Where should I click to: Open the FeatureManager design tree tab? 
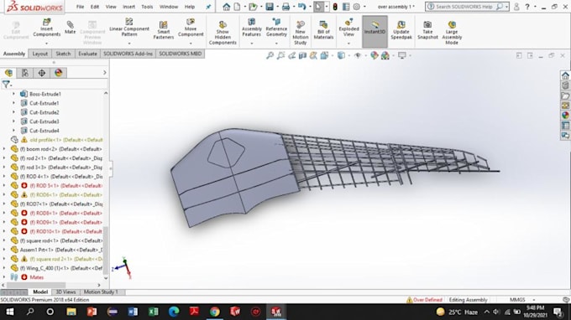pos(8,73)
